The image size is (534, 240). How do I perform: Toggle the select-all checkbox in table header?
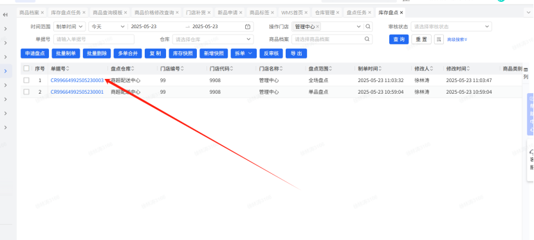pyautogui.click(x=26, y=69)
